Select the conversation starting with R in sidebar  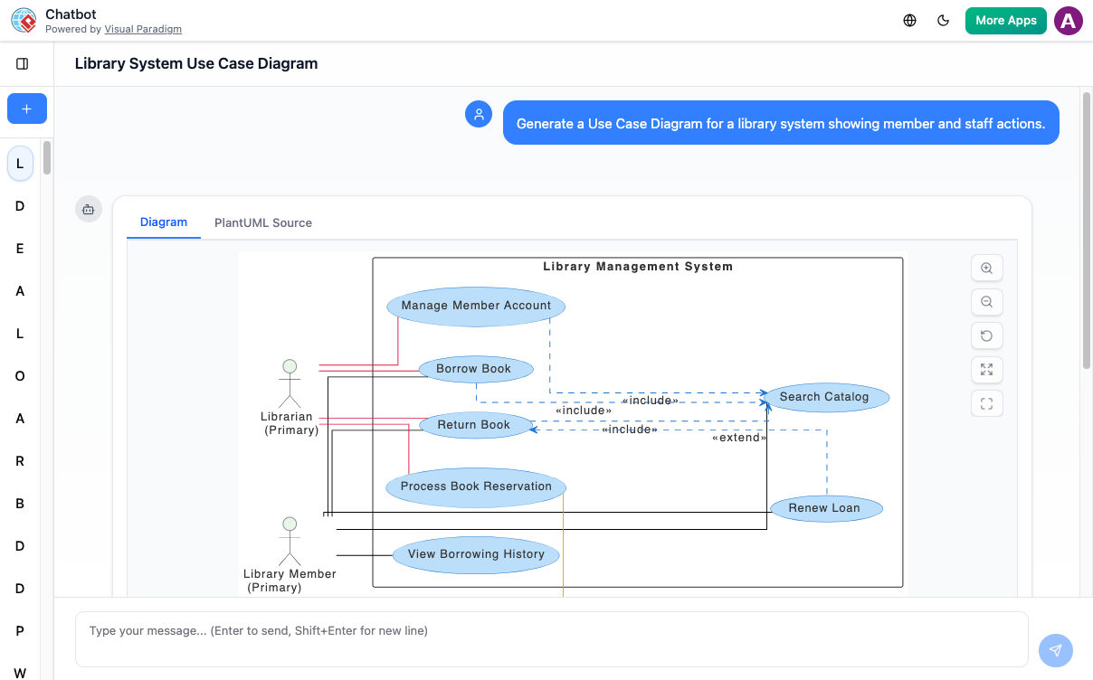click(x=19, y=460)
